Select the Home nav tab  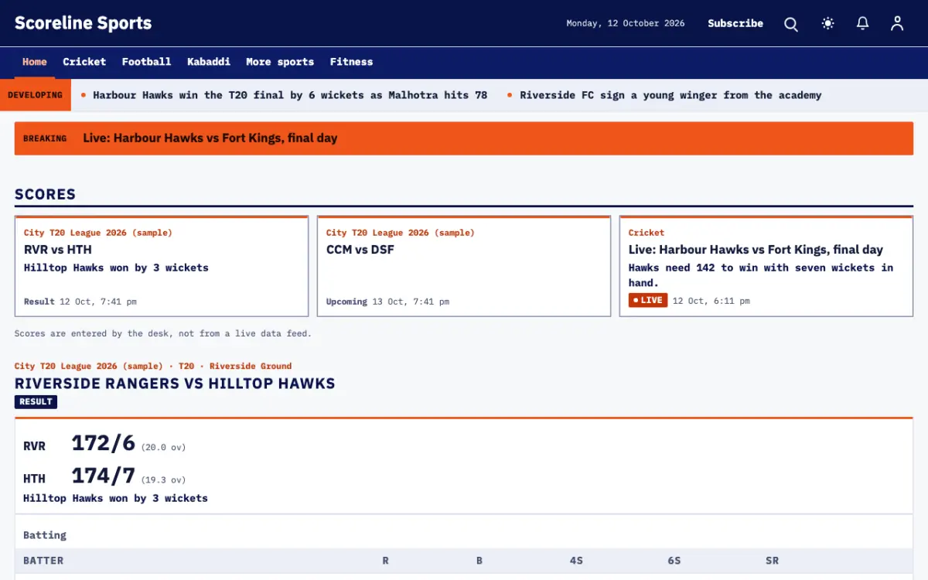pyautogui.click(x=35, y=62)
